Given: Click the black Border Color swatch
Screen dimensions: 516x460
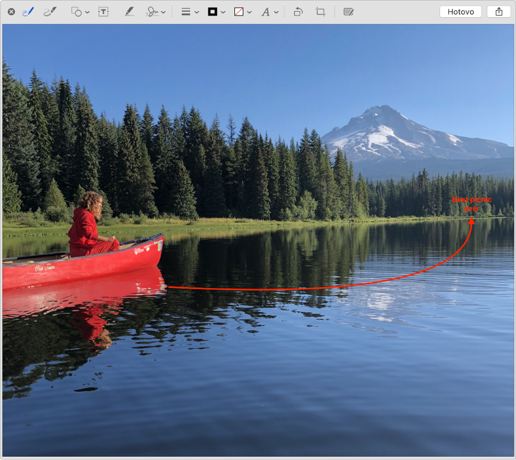Looking at the screenshot, I should coord(213,12).
